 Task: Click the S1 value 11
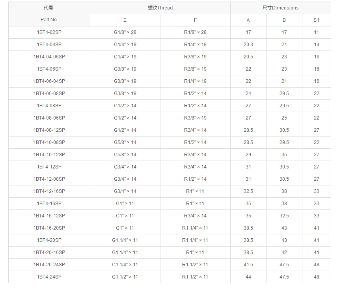[316, 32]
